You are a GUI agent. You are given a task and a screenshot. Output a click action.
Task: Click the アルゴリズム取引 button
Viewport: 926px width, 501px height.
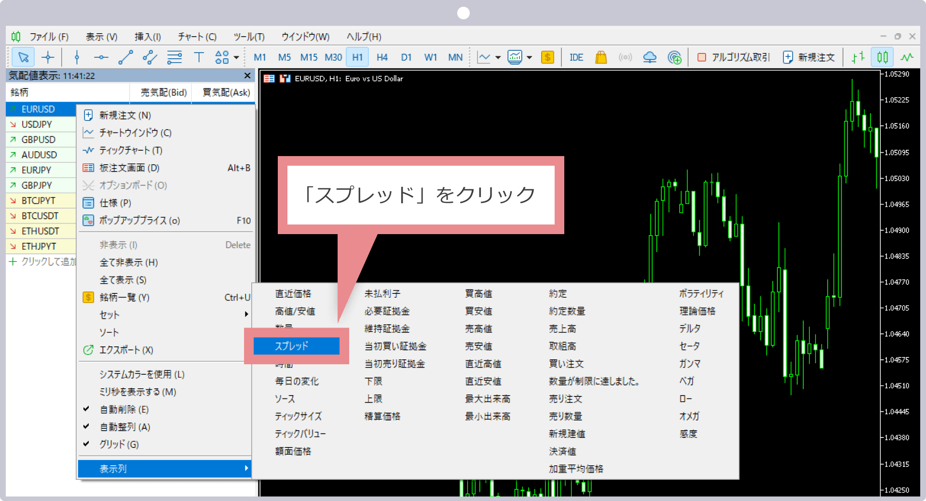(733, 57)
